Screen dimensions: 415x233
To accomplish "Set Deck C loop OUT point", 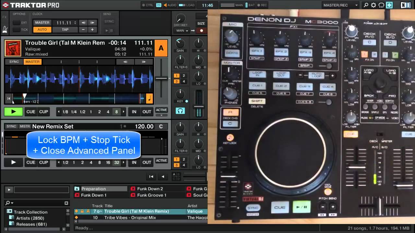I will [x=147, y=162].
